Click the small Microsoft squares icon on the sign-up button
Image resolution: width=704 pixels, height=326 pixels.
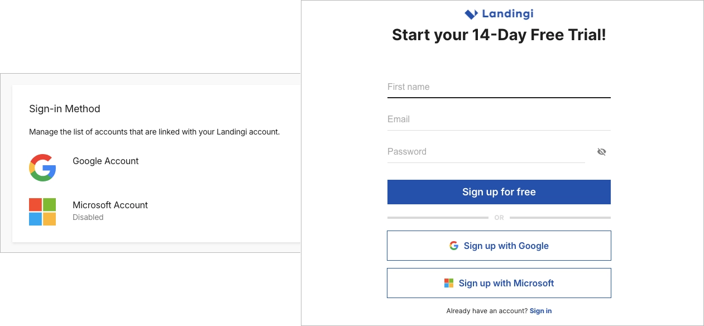[449, 283]
